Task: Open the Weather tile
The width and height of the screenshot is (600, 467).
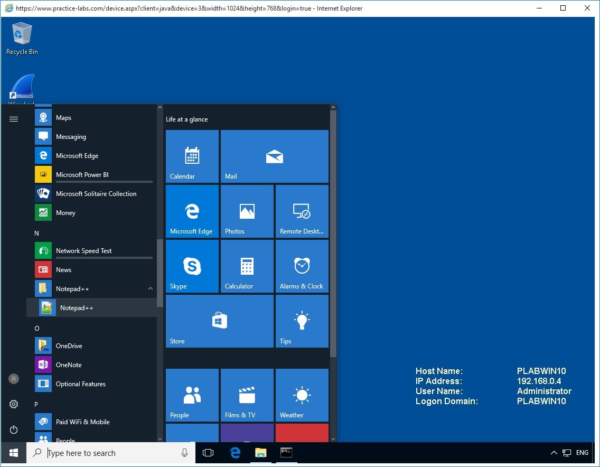Action: point(302,395)
